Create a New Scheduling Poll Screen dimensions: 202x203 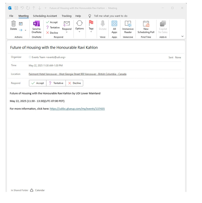click(x=146, y=26)
